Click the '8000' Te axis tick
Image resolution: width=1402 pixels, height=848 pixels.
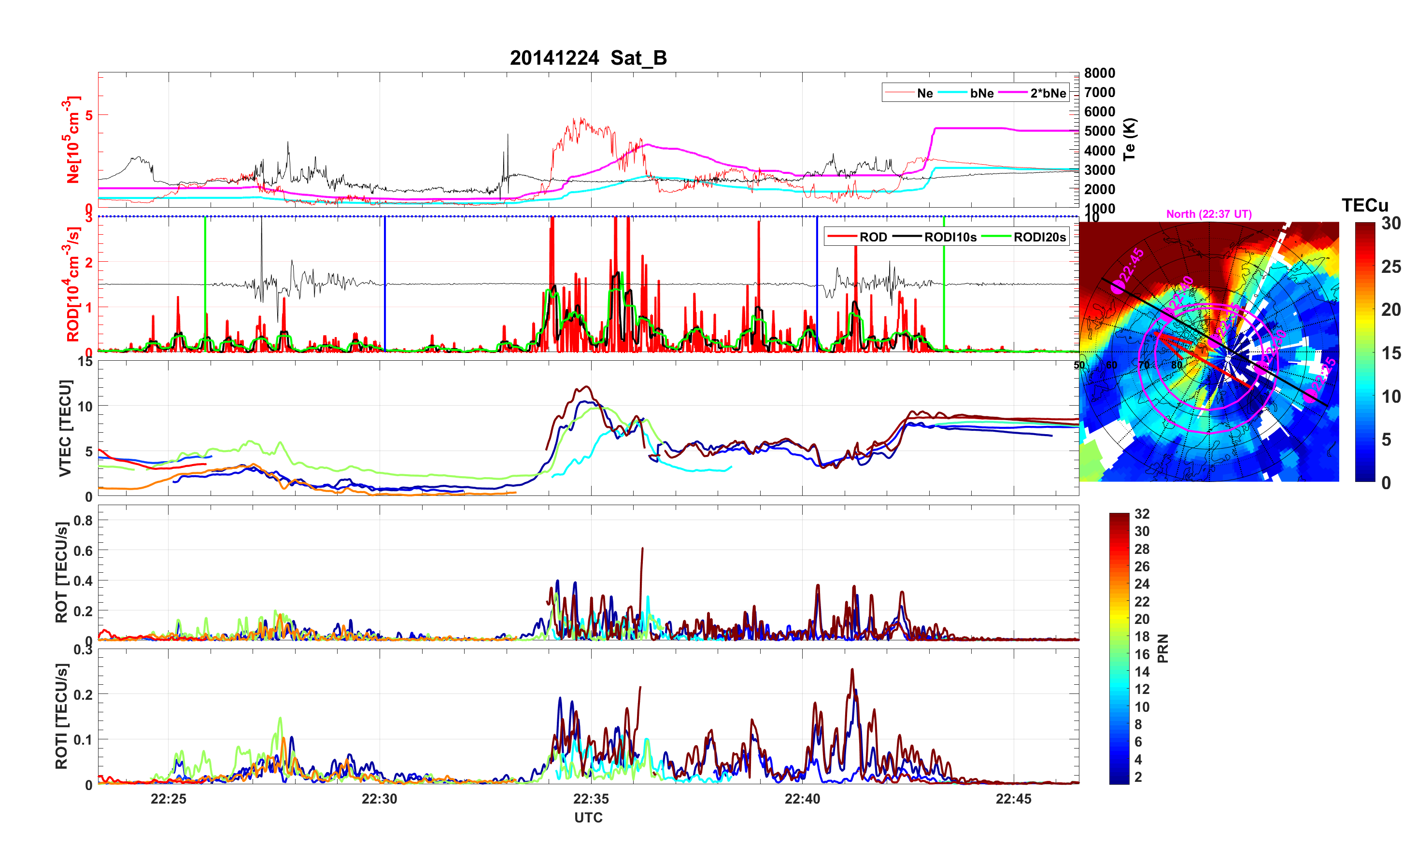pyautogui.click(x=1099, y=73)
